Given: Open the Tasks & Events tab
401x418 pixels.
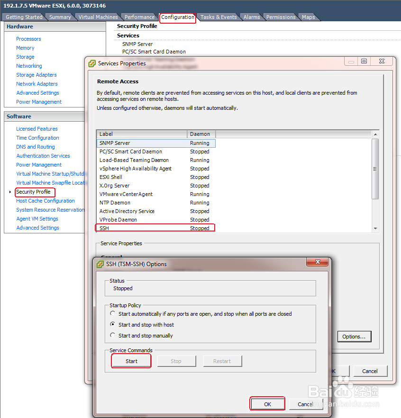Looking at the screenshot, I should pyautogui.click(x=219, y=17).
